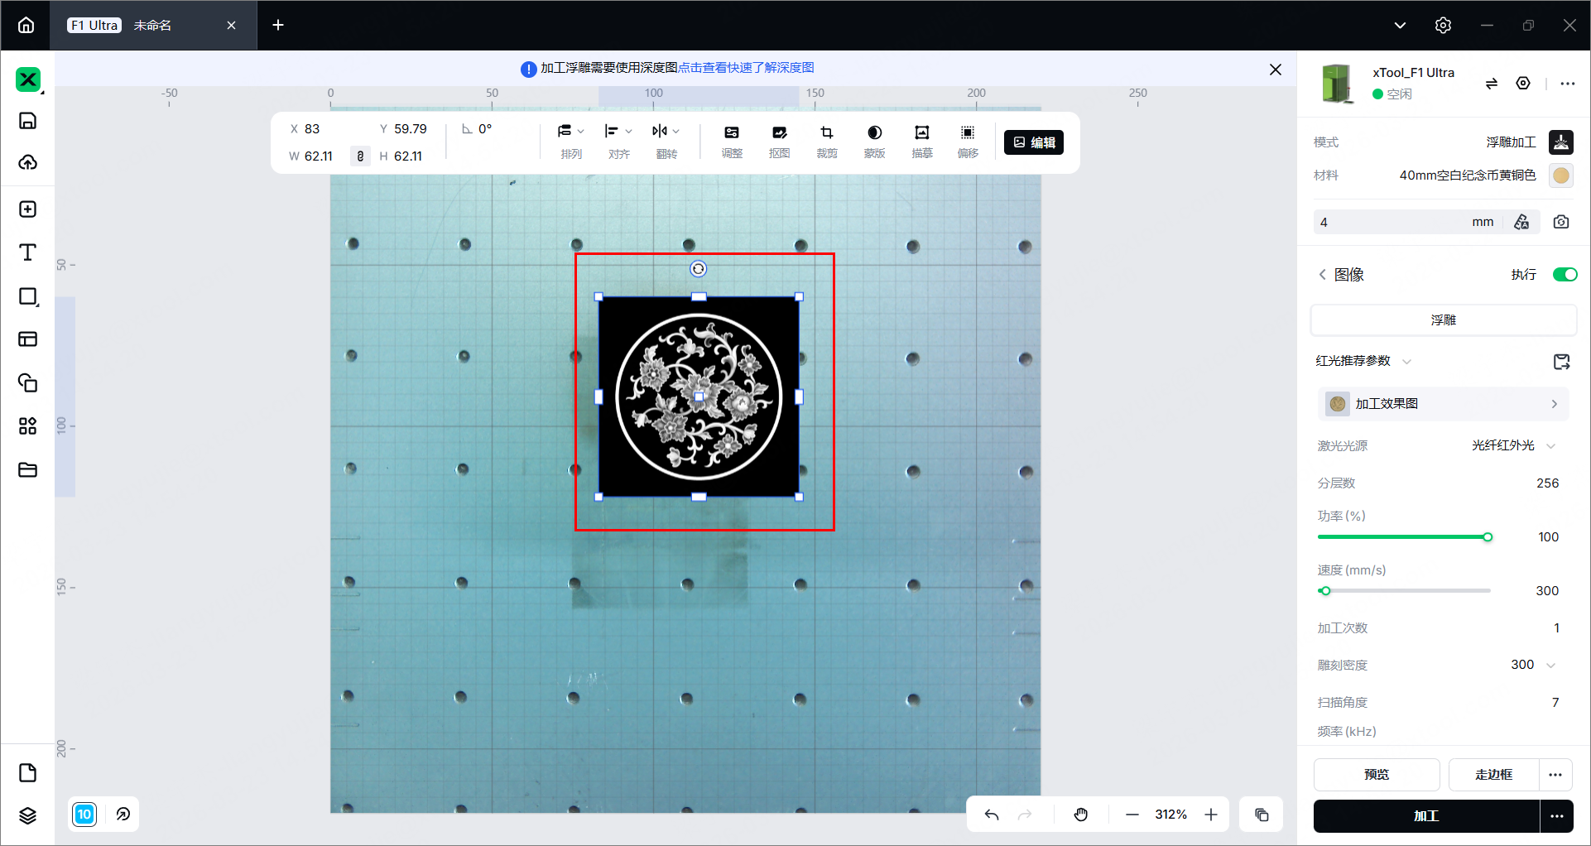Screen dimensions: 1591x846
Task: Switch to the F1 Ultra 未命名 tab
Action: (x=153, y=26)
